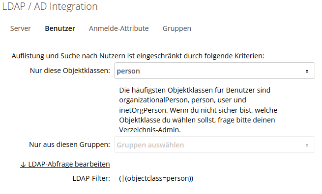The width and height of the screenshot is (322, 194).
Task: Click the down arrow before LDAP-Abfrage bearbeiten
Action: coord(23,164)
